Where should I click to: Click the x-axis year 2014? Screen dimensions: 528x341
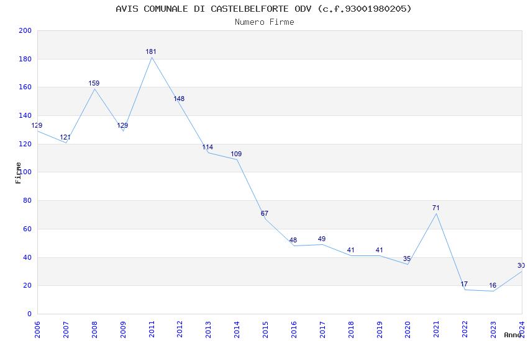coord(237,330)
